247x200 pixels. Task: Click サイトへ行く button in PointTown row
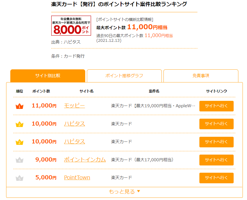coord(216,178)
